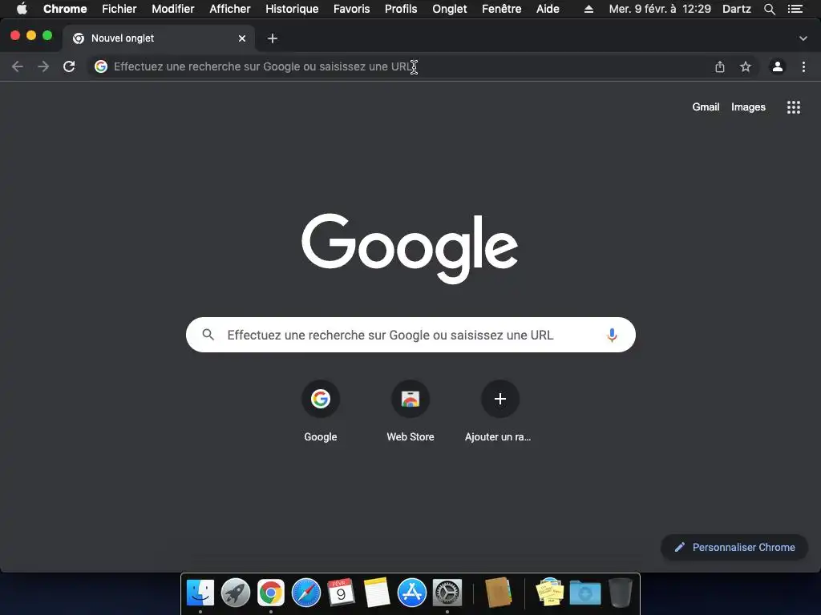
Task: Open the Trash in the dock
Action: pos(621,593)
